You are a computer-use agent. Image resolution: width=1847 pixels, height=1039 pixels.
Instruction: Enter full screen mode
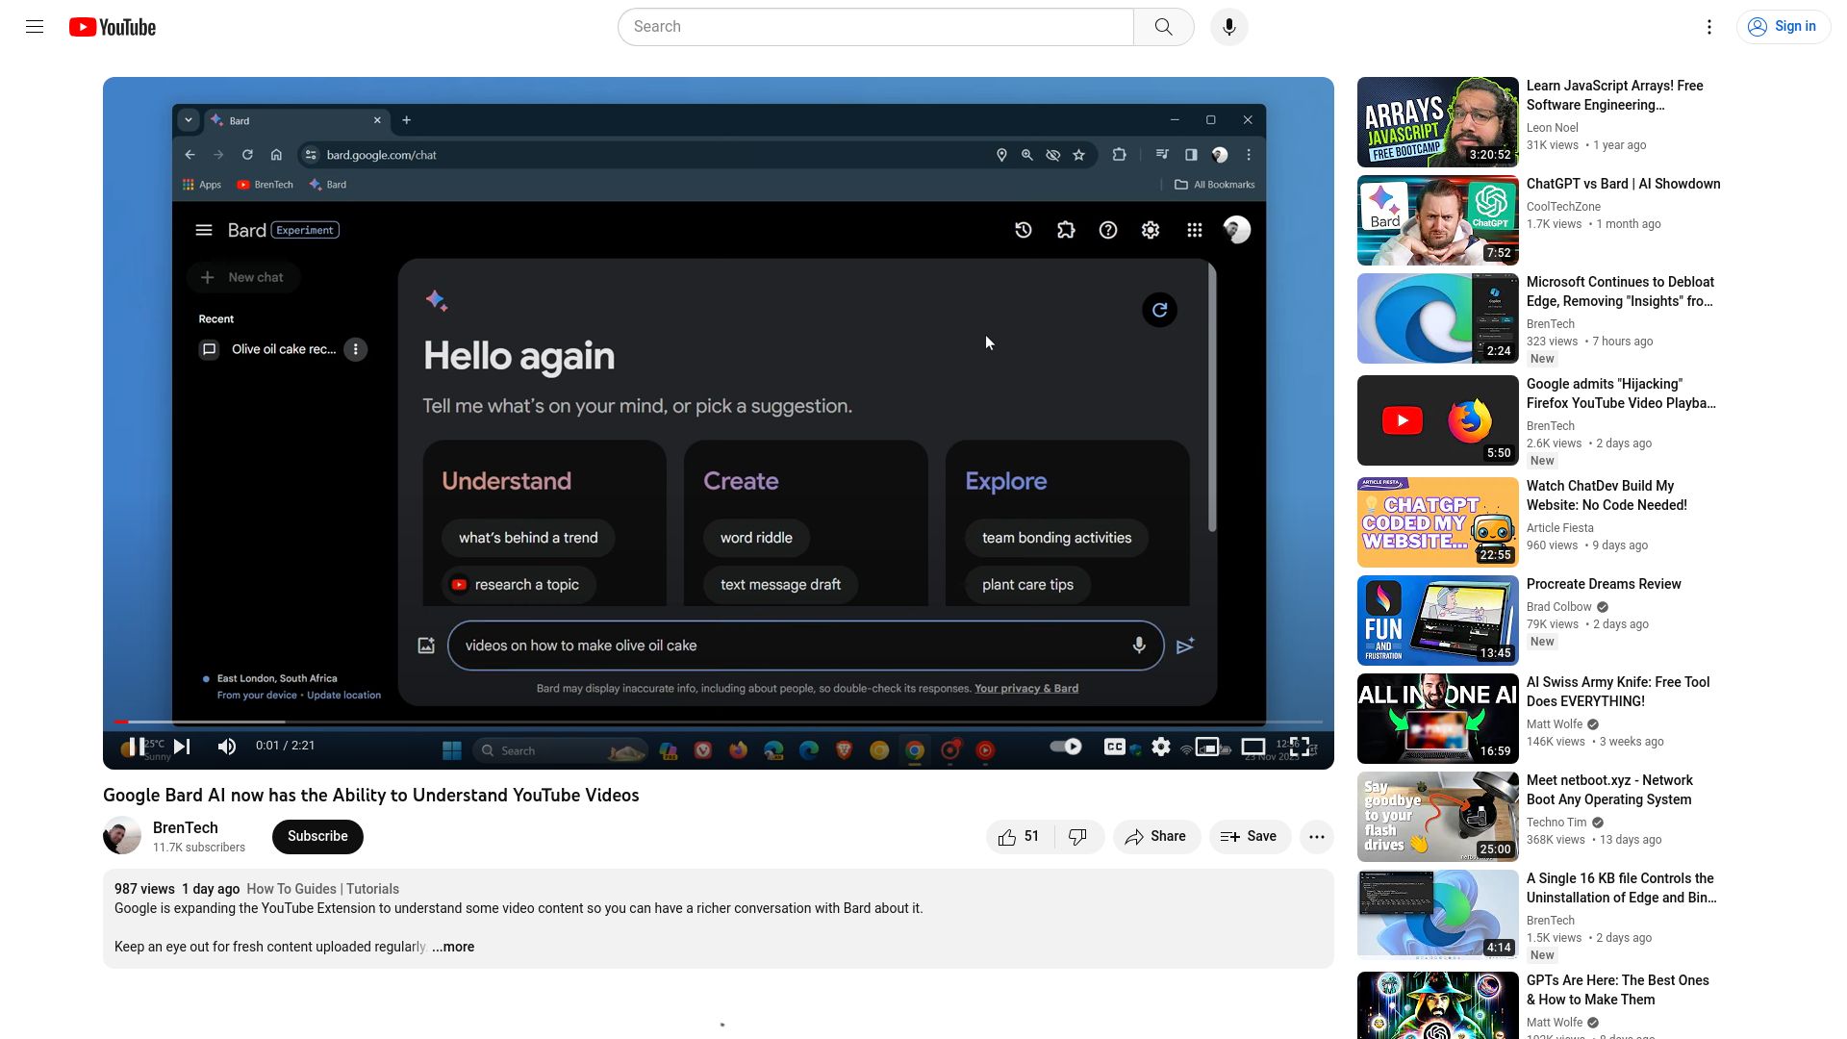pyautogui.click(x=1300, y=747)
